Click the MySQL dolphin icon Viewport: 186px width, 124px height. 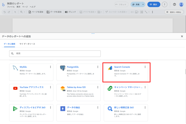[x=15, y=68]
